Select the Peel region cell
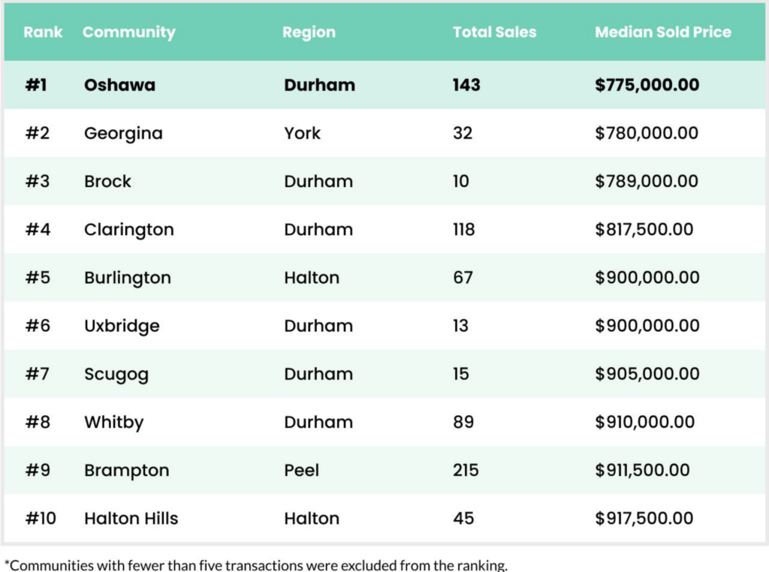 click(x=301, y=471)
